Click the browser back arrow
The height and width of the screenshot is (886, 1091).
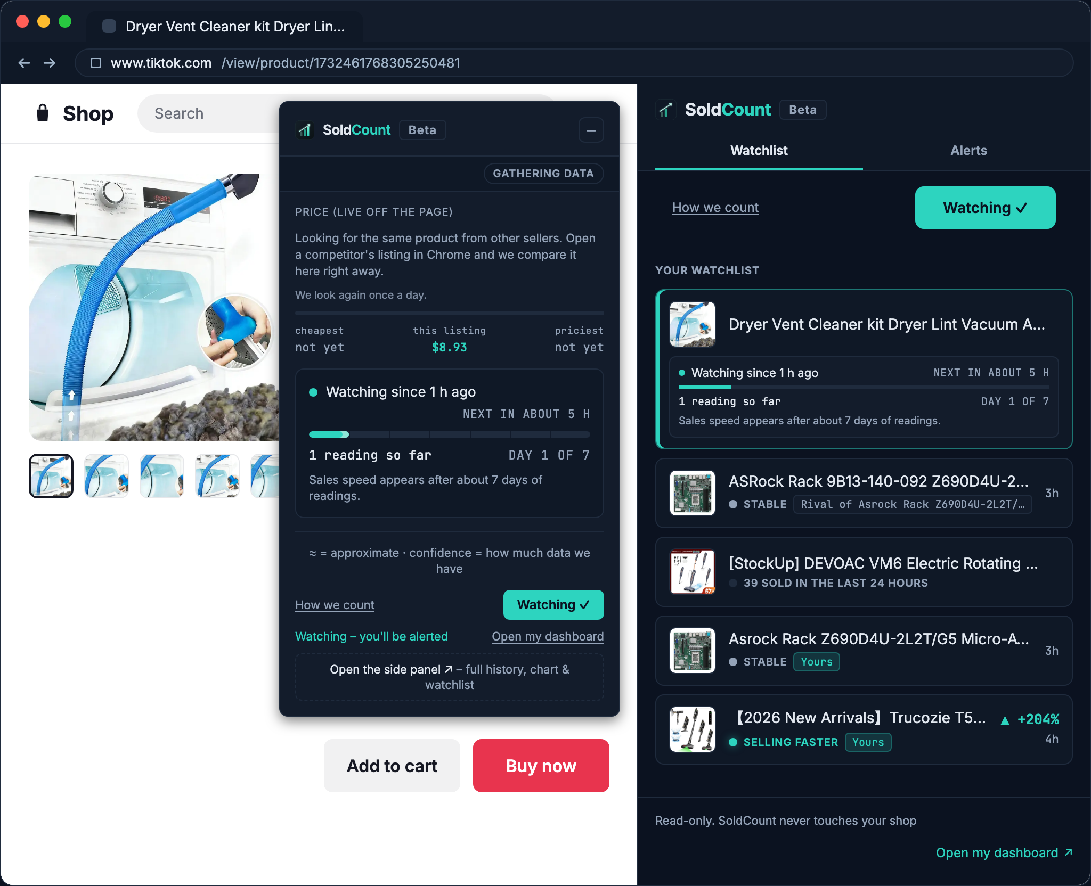point(24,63)
